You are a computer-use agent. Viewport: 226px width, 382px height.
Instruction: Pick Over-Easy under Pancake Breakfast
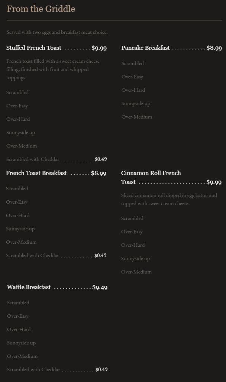point(132,77)
